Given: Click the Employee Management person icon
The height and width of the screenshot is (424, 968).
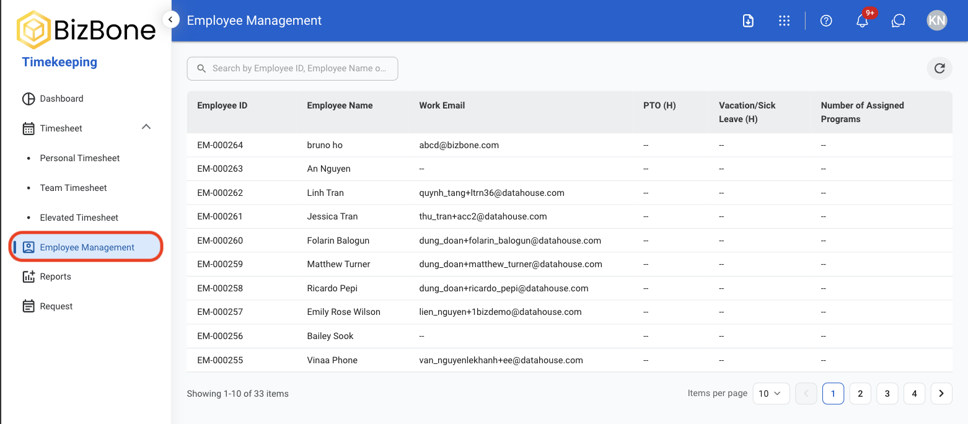Looking at the screenshot, I should tap(29, 247).
